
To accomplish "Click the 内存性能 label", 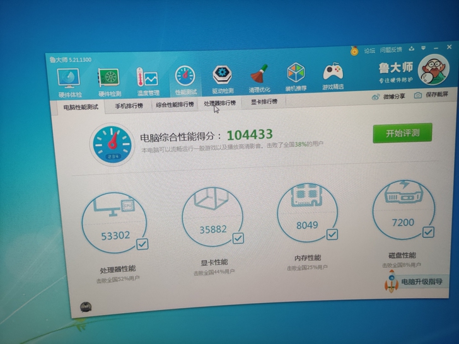I will point(308,258).
